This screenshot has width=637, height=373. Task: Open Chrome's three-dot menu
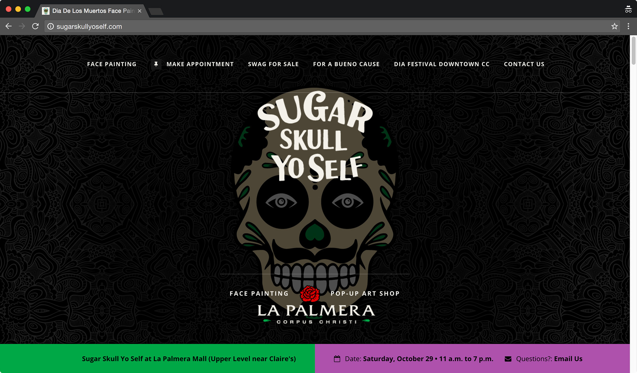coord(628,26)
